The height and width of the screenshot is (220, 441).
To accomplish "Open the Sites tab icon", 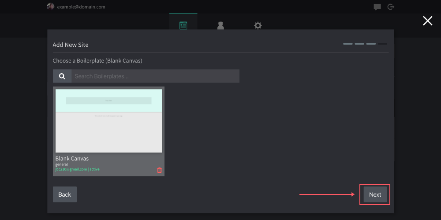I will 183,26.
